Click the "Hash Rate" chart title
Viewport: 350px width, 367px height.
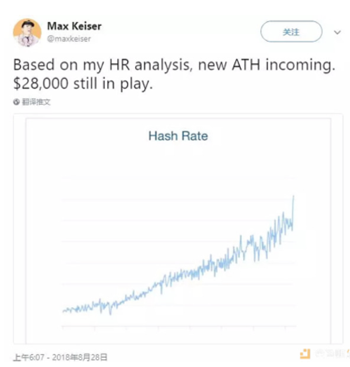[x=178, y=136]
